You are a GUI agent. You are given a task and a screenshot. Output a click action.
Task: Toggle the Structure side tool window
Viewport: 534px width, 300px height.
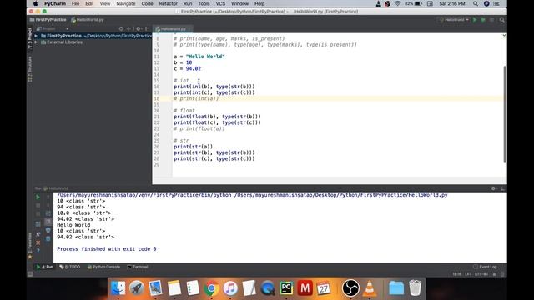(x=30, y=69)
